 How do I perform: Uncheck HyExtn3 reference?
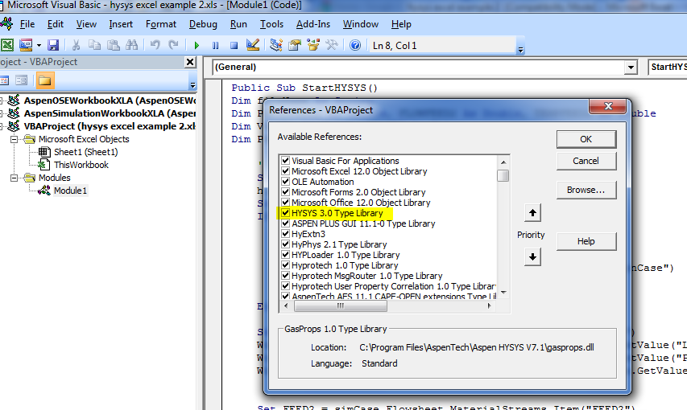pos(285,234)
